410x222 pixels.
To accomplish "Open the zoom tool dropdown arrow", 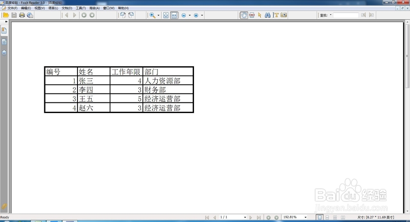I will click(x=158, y=16).
